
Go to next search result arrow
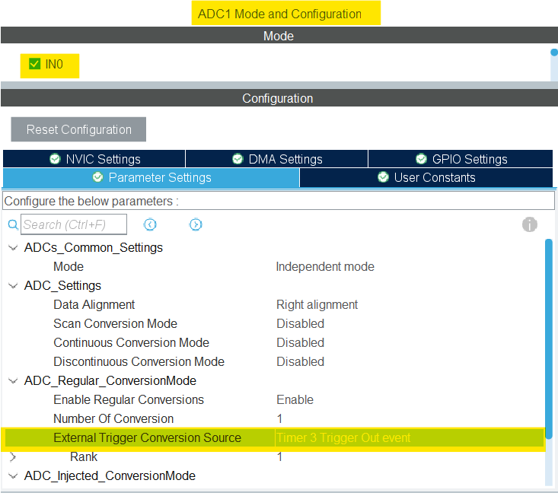pyautogui.click(x=196, y=224)
